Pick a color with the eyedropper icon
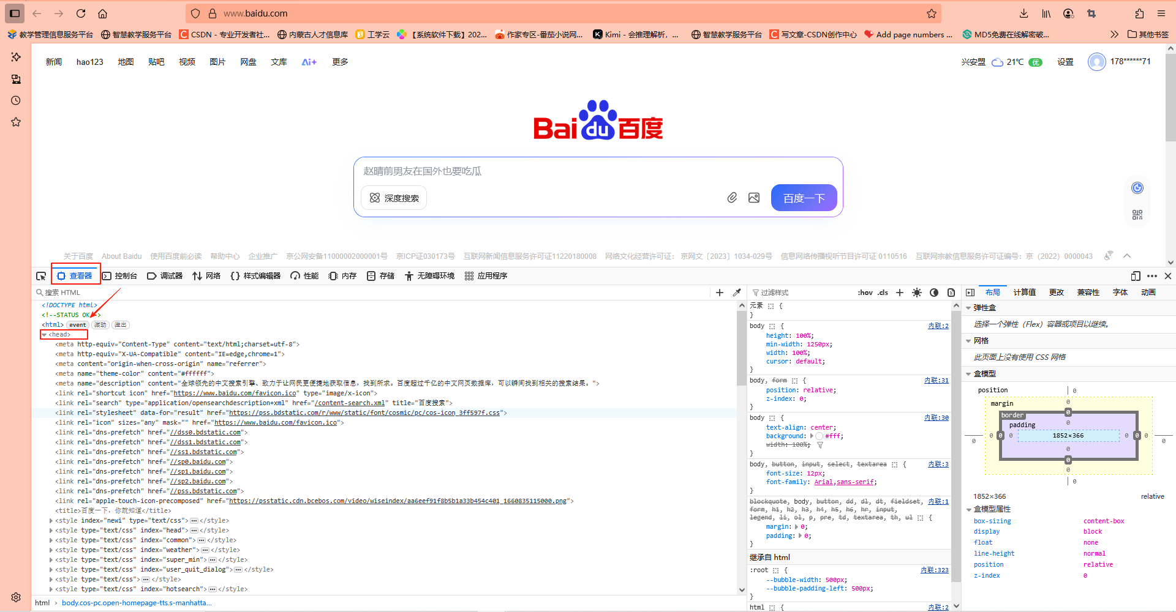Screen dimensions: 1176x612 737,293
